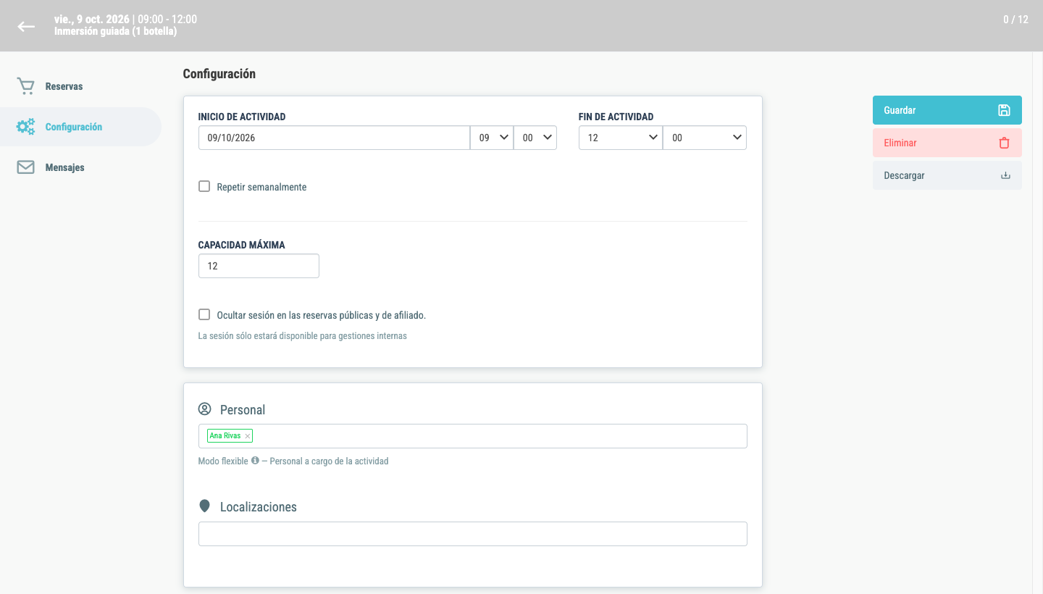Screen dimensions: 1043x594
Task: Click the CAPACIDAD MÁXIMA label
Action: pyautogui.click(x=242, y=245)
